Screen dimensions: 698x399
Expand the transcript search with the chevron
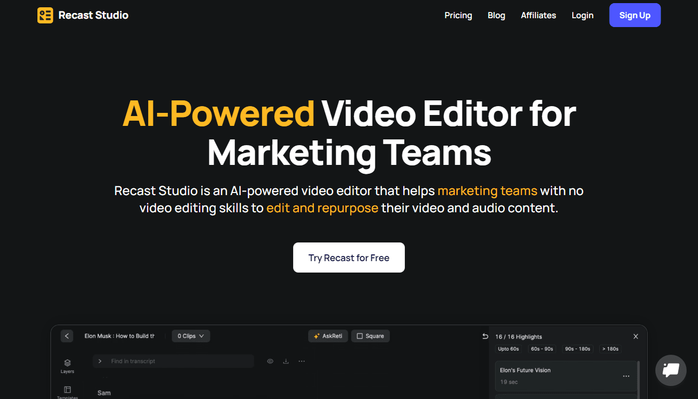100,361
